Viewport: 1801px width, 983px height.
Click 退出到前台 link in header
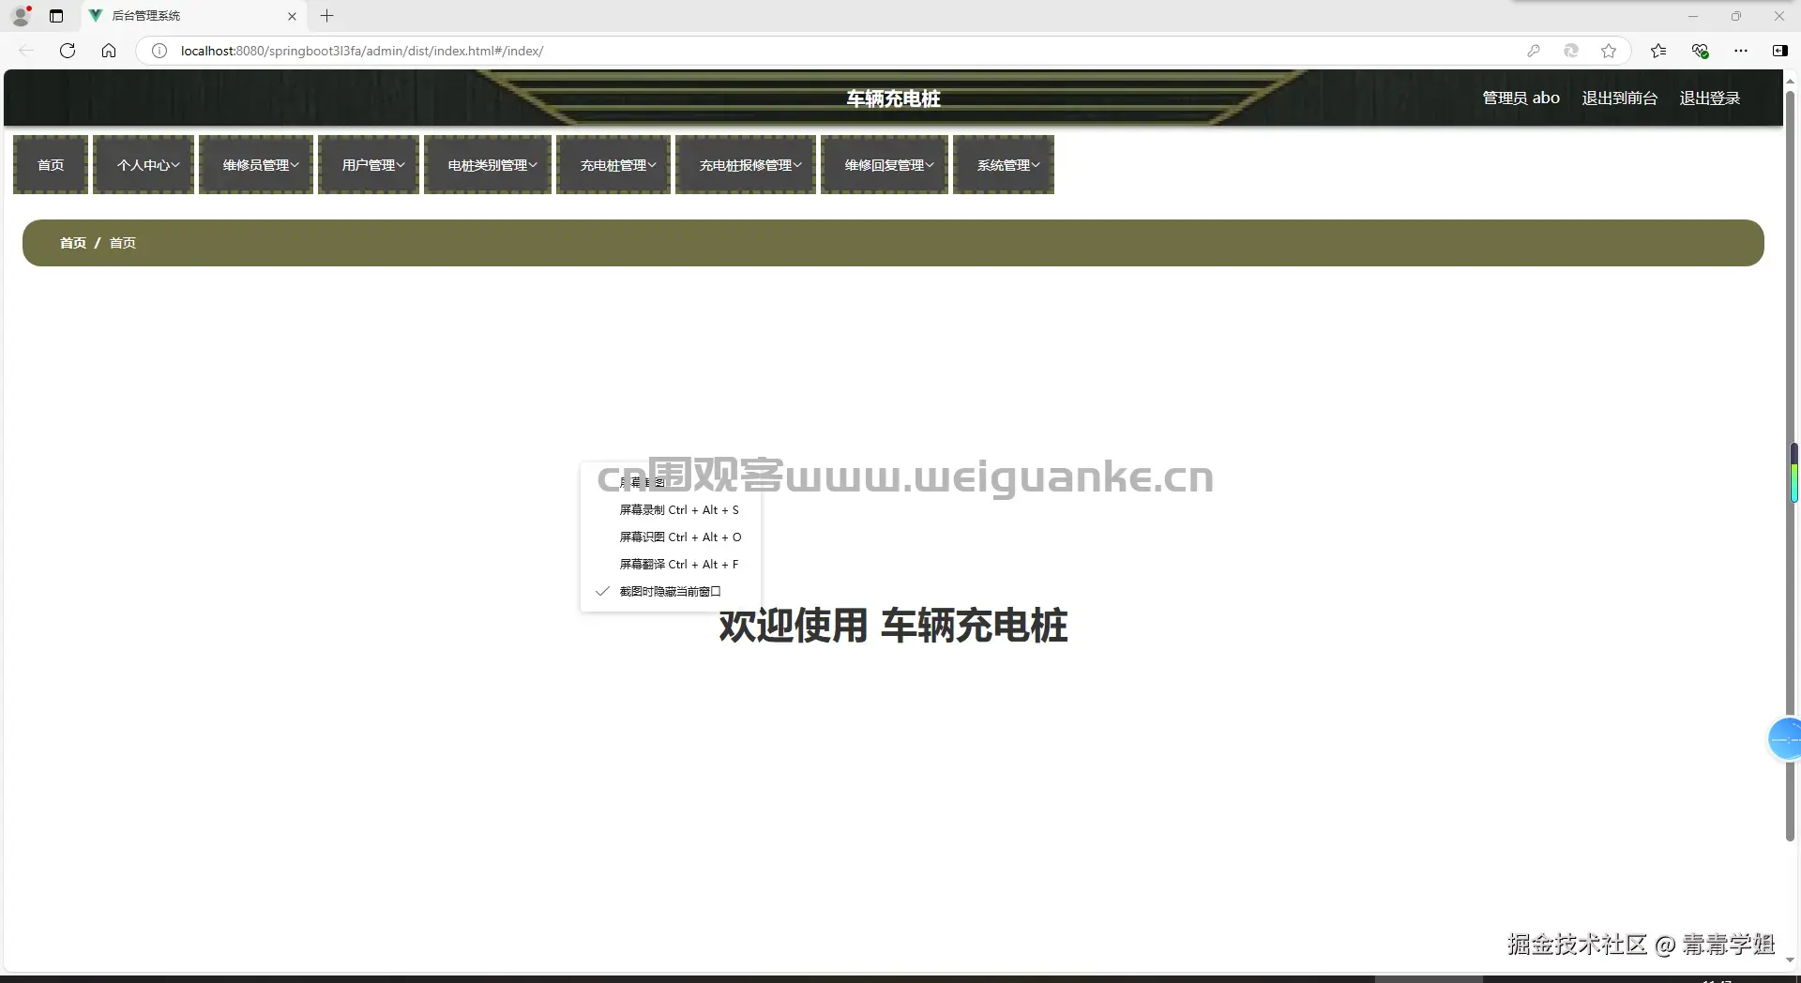1619,98
